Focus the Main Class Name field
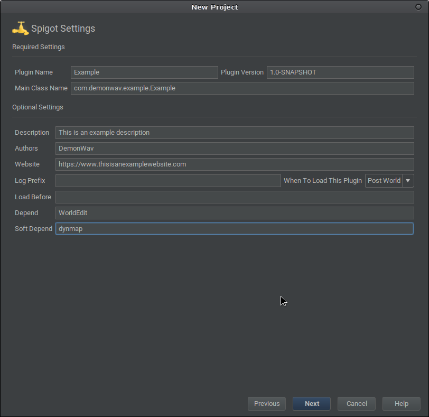Viewport: 429px width, 417px height. coord(242,88)
